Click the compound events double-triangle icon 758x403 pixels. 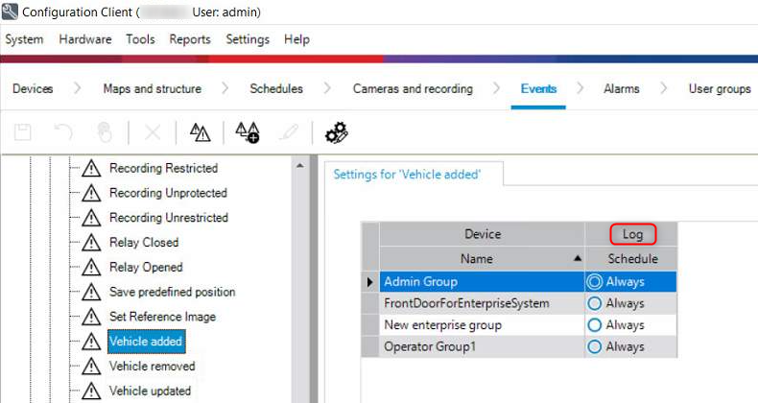pos(200,132)
